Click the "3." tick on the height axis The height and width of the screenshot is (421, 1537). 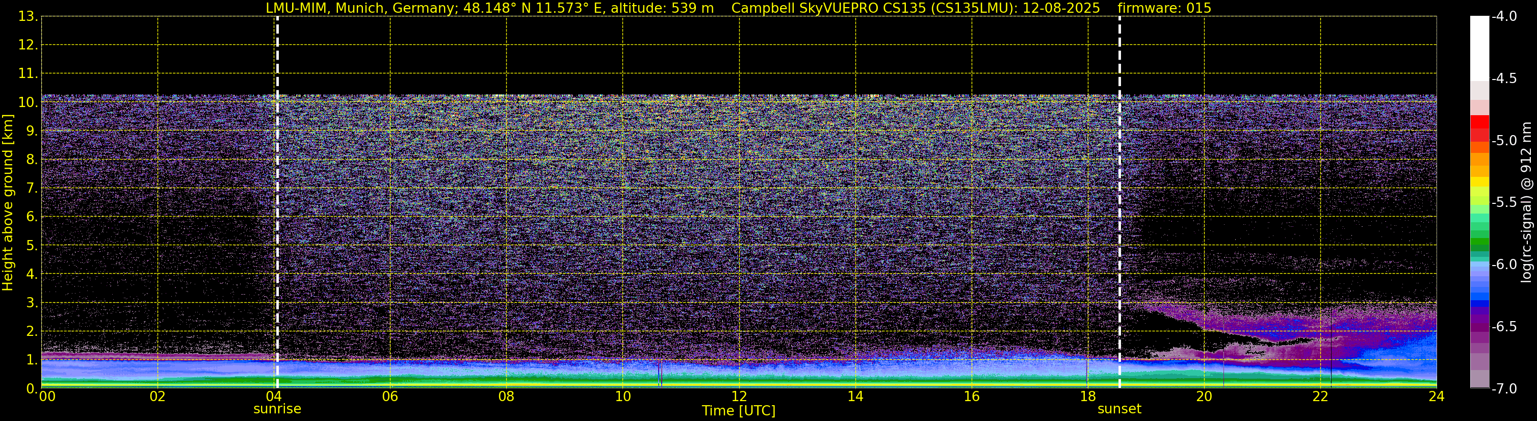coord(31,302)
